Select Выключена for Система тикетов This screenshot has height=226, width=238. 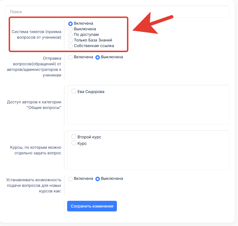[70, 29]
